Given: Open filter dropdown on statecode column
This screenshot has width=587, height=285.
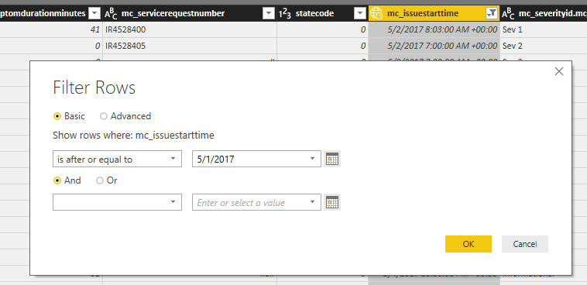Looking at the screenshot, I should point(360,13).
